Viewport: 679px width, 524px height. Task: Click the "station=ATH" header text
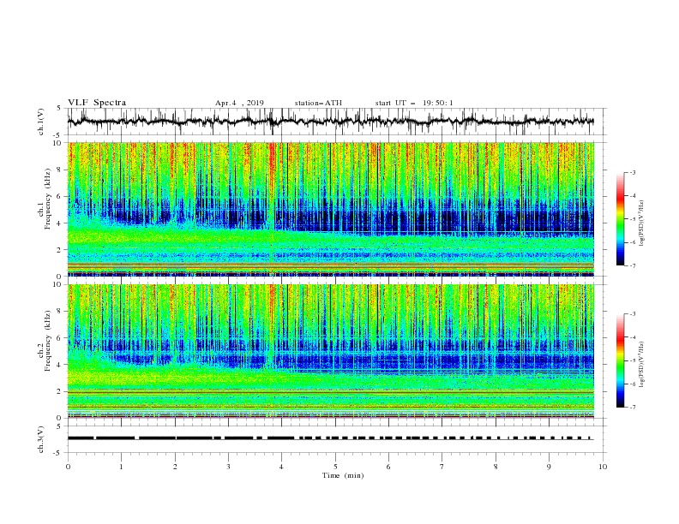[x=318, y=103]
